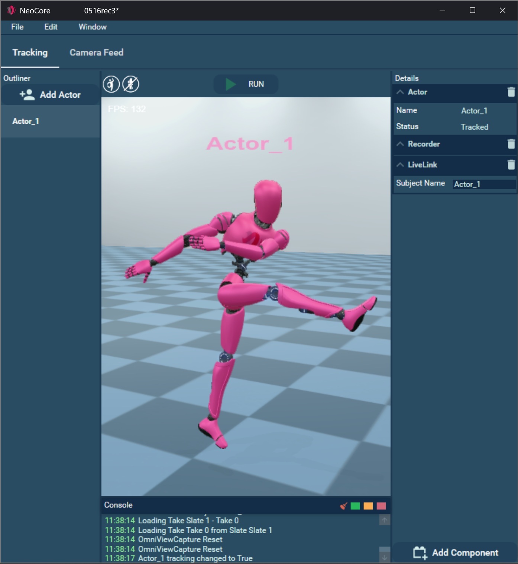
Task: Expand the Recorder section chevron
Action: [400, 144]
